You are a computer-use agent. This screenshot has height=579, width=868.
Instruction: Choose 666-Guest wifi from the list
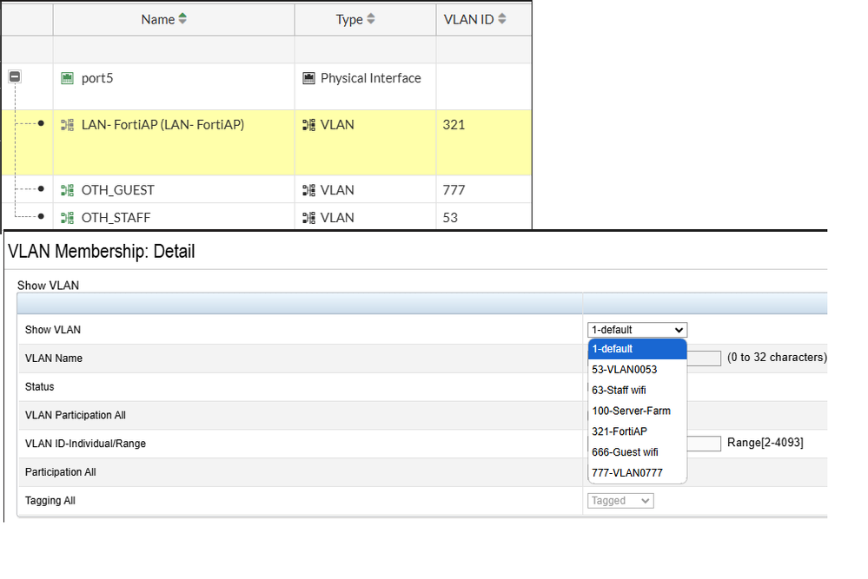637,452
